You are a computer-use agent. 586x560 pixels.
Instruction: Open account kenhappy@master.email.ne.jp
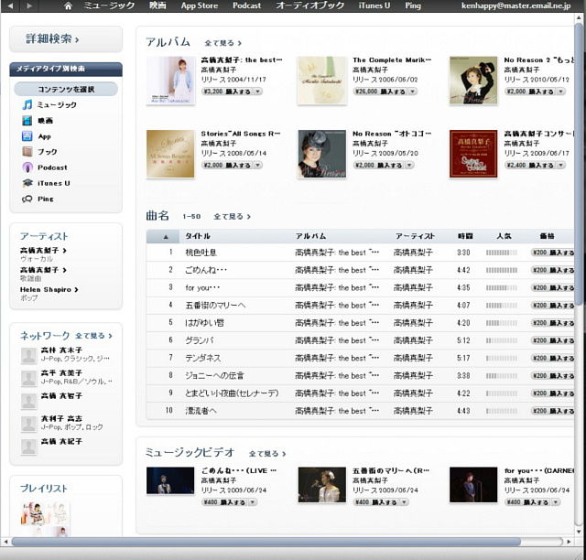515,5
